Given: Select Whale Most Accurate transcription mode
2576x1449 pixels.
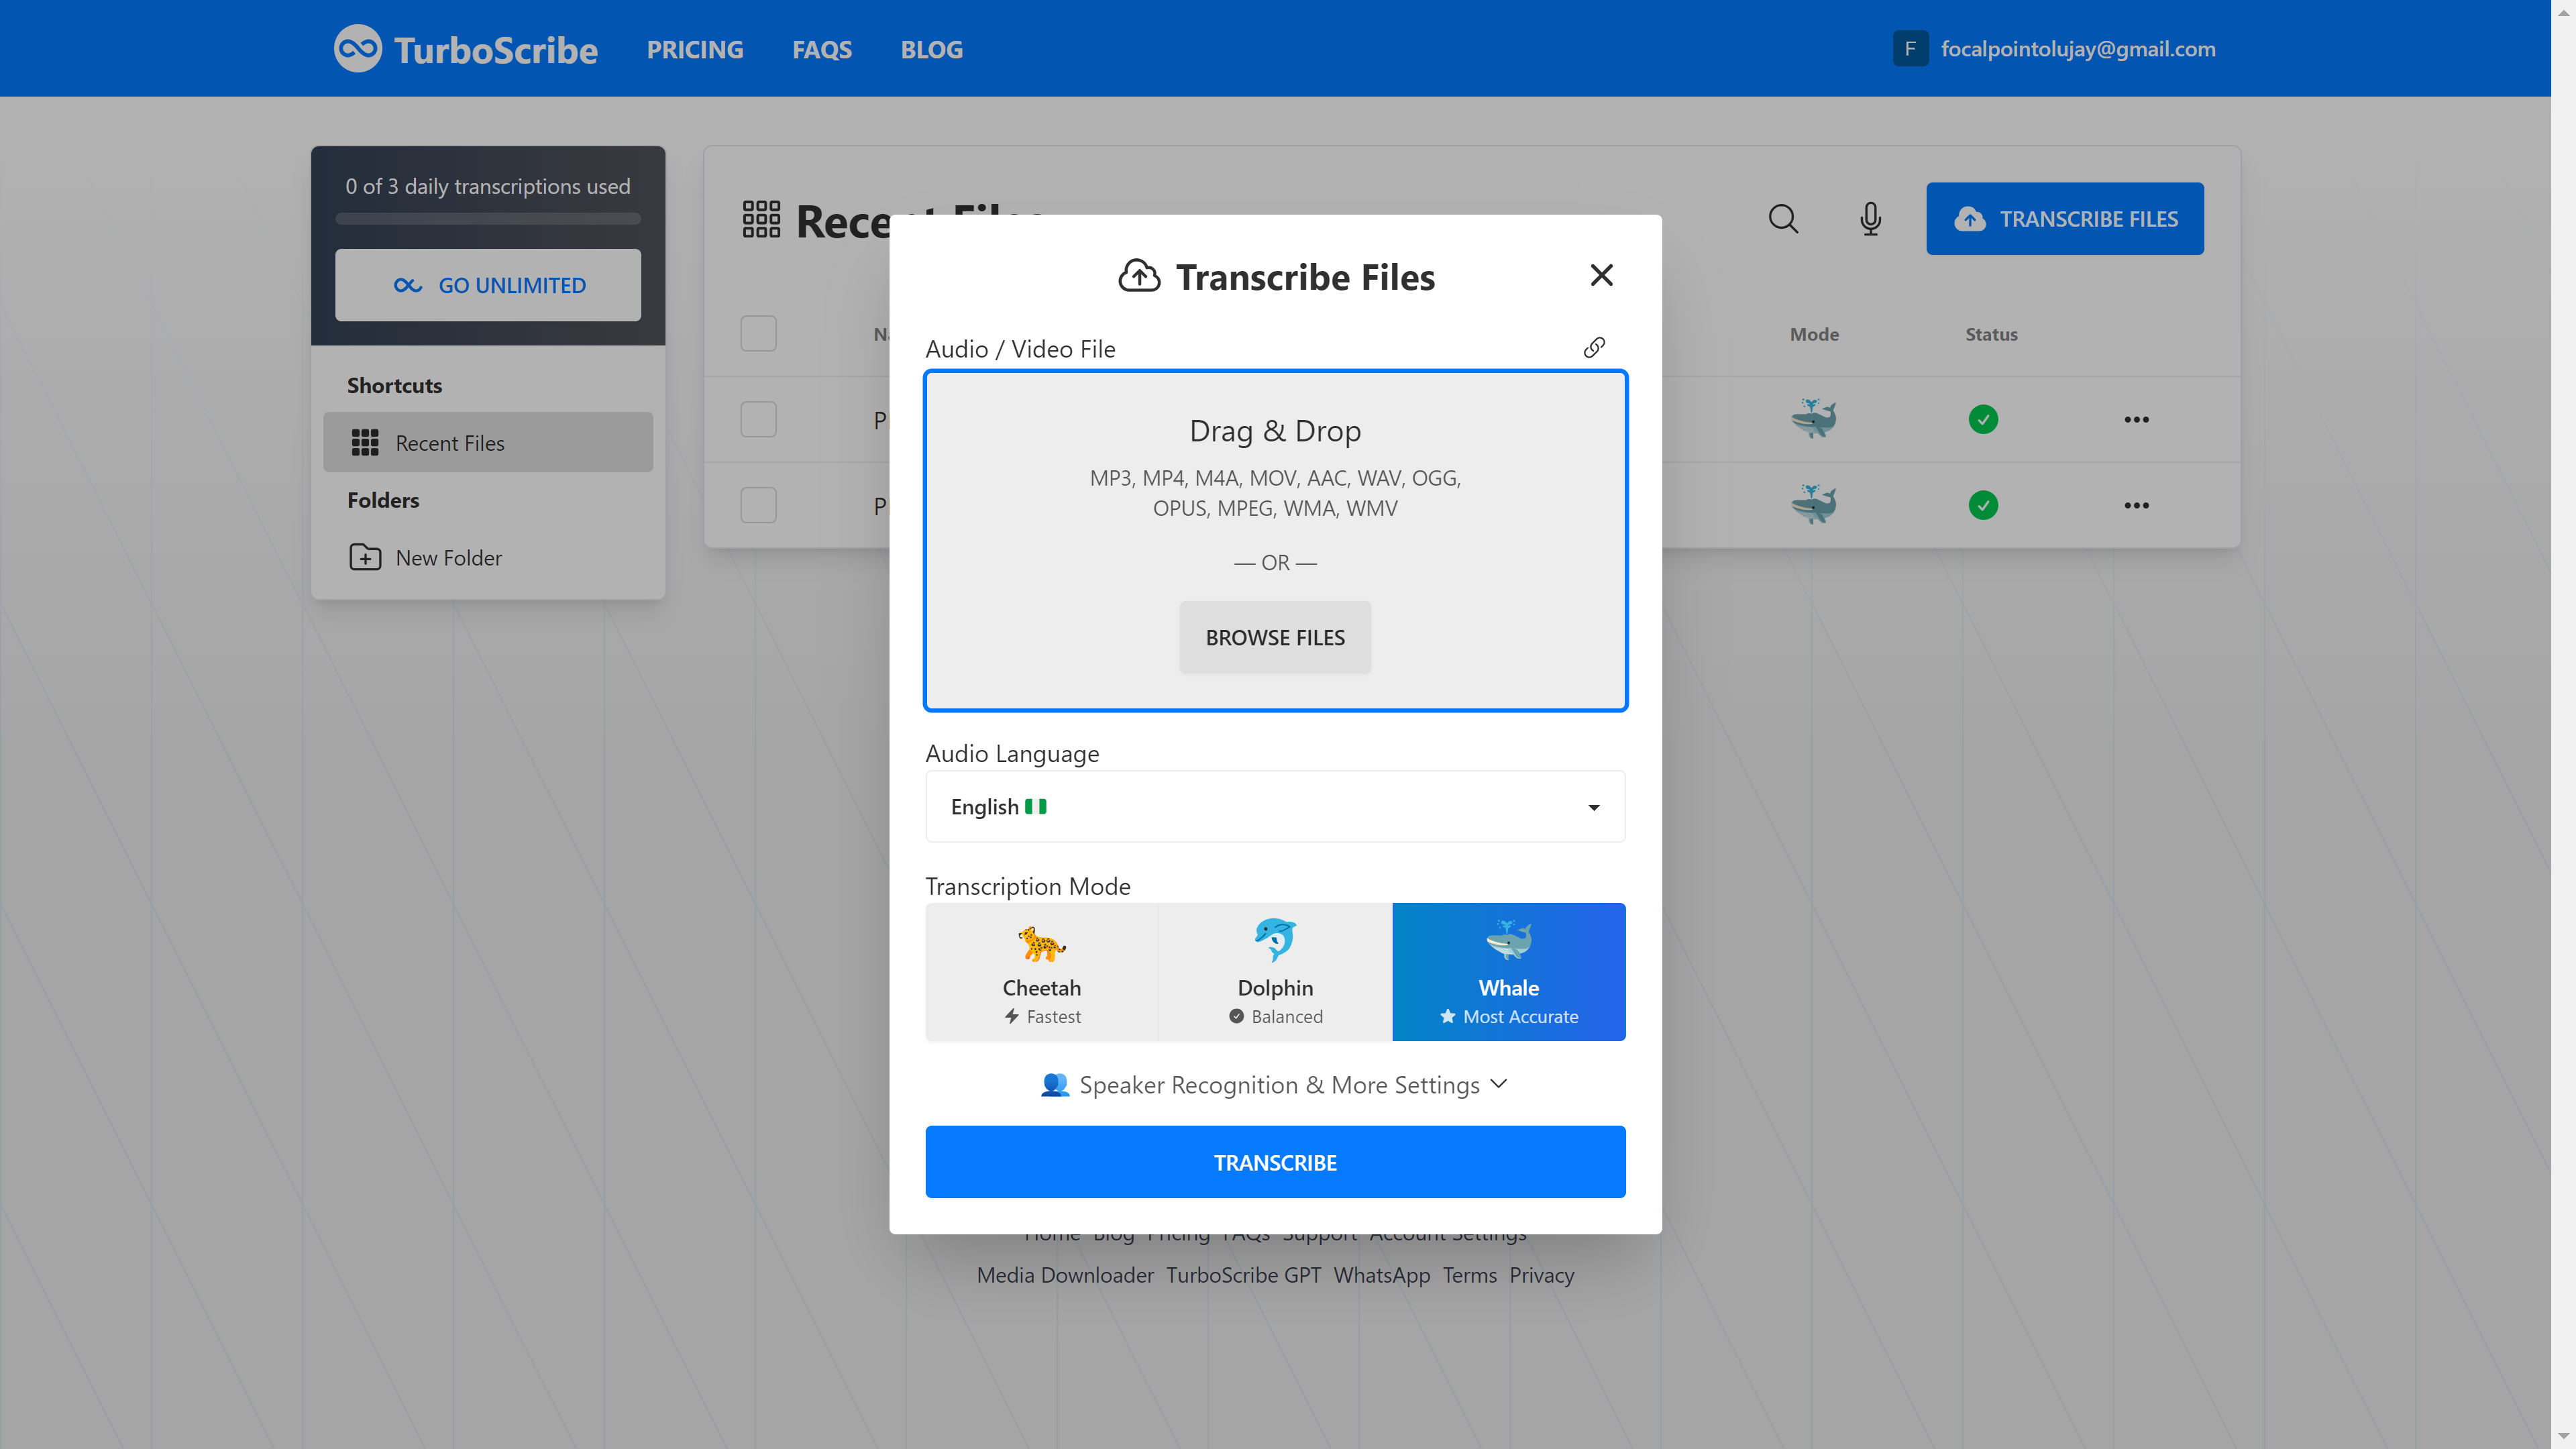Looking at the screenshot, I should [x=1508, y=971].
